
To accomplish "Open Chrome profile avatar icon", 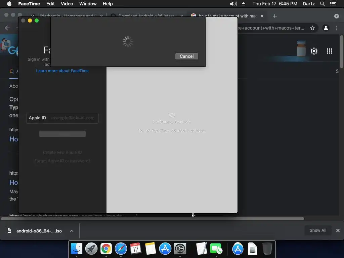I will click(326, 28).
